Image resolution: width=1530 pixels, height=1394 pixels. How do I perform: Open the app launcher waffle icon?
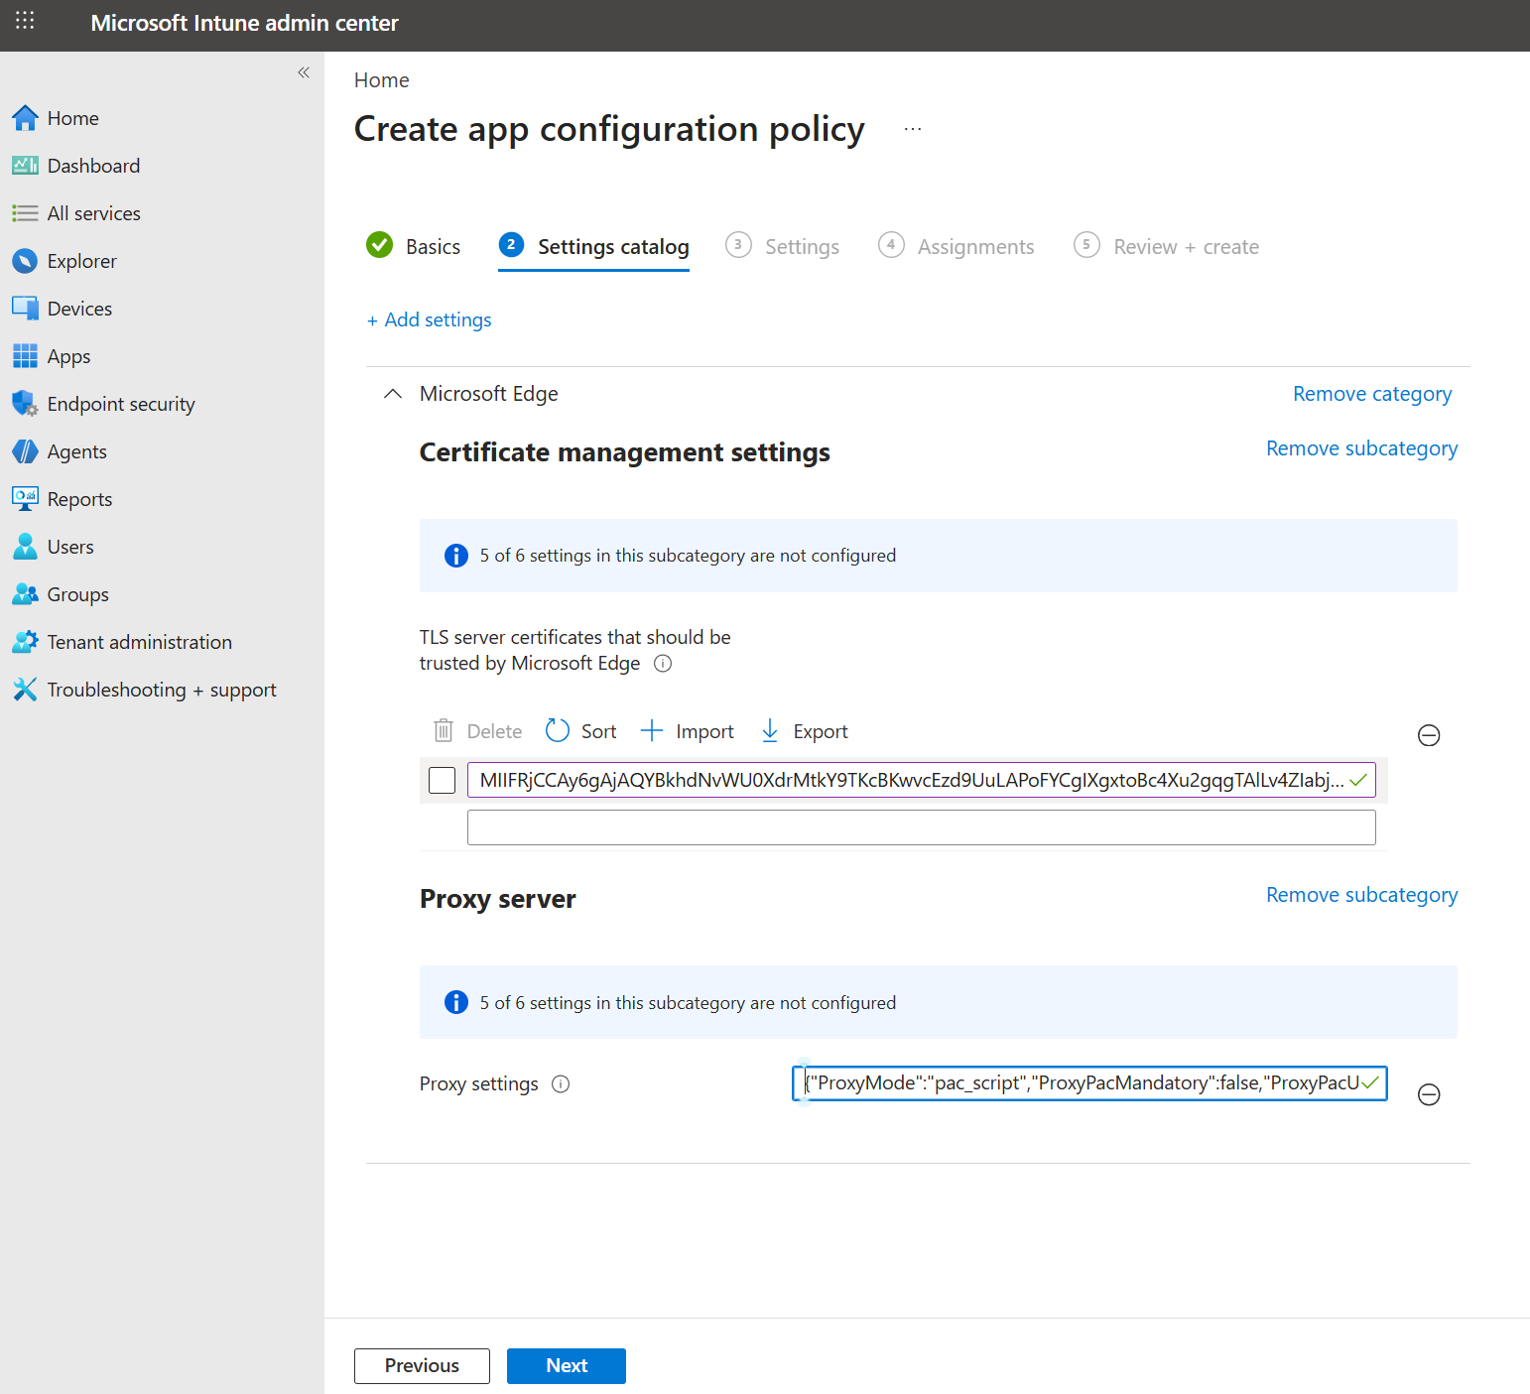(25, 21)
